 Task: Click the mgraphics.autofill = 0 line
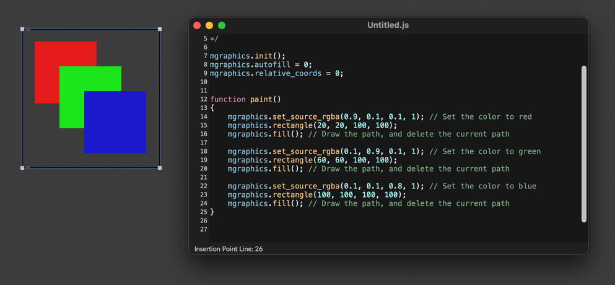coord(260,64)
